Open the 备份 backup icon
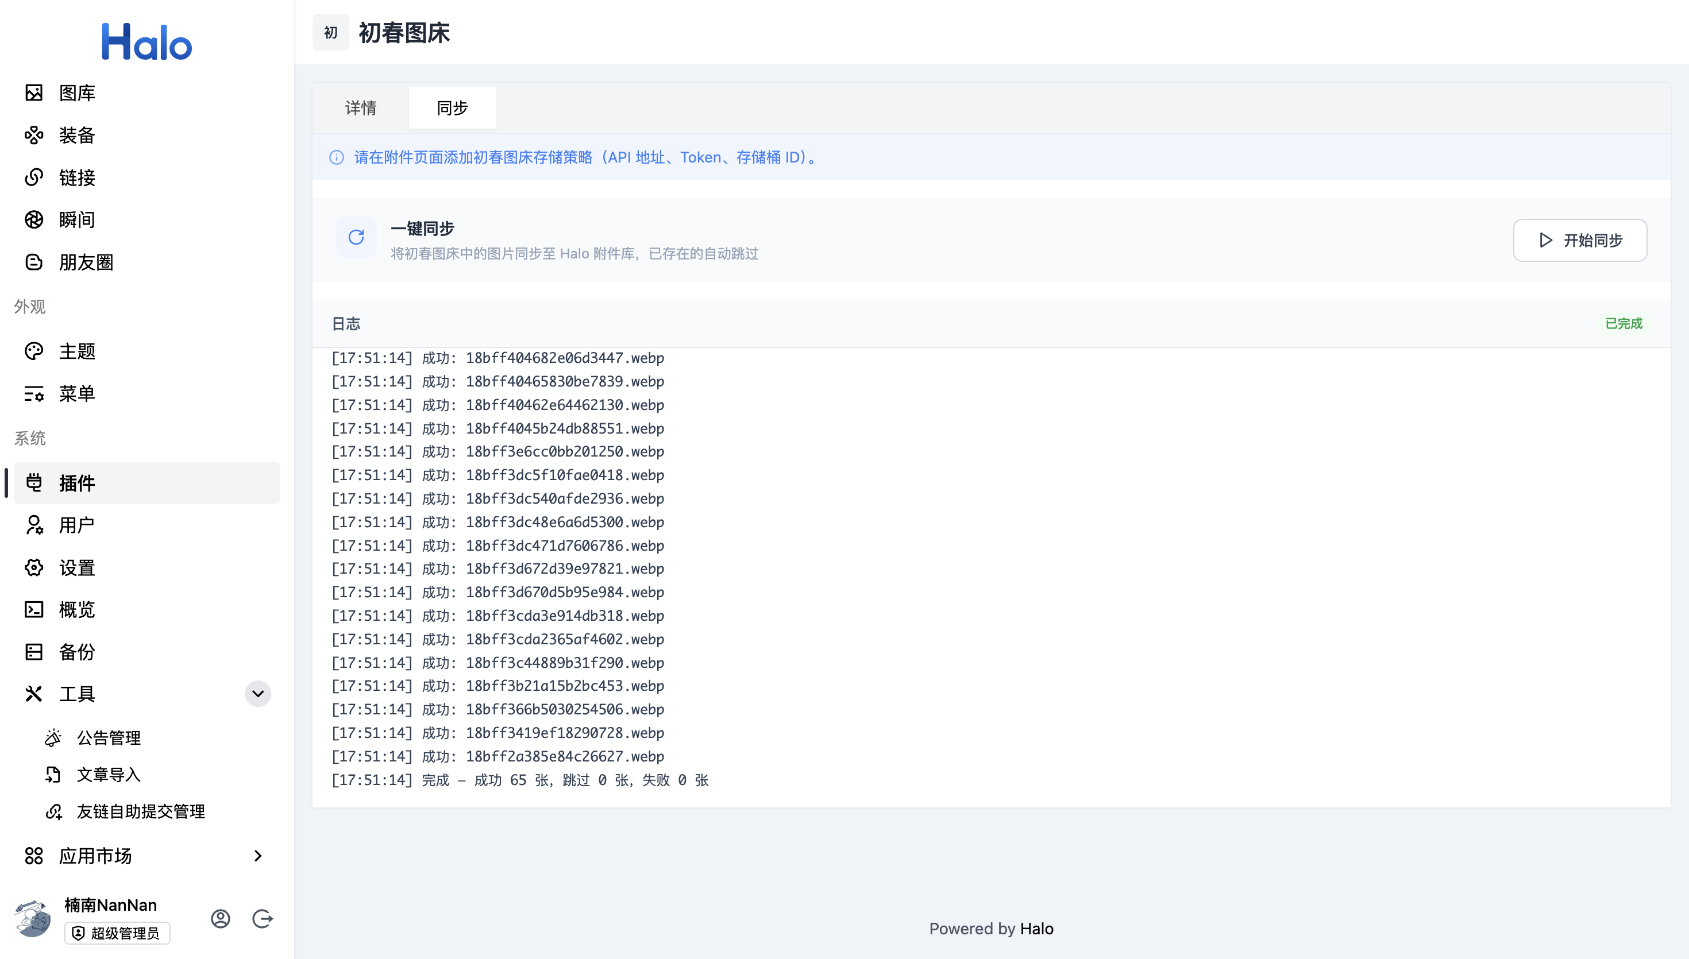 33,651
